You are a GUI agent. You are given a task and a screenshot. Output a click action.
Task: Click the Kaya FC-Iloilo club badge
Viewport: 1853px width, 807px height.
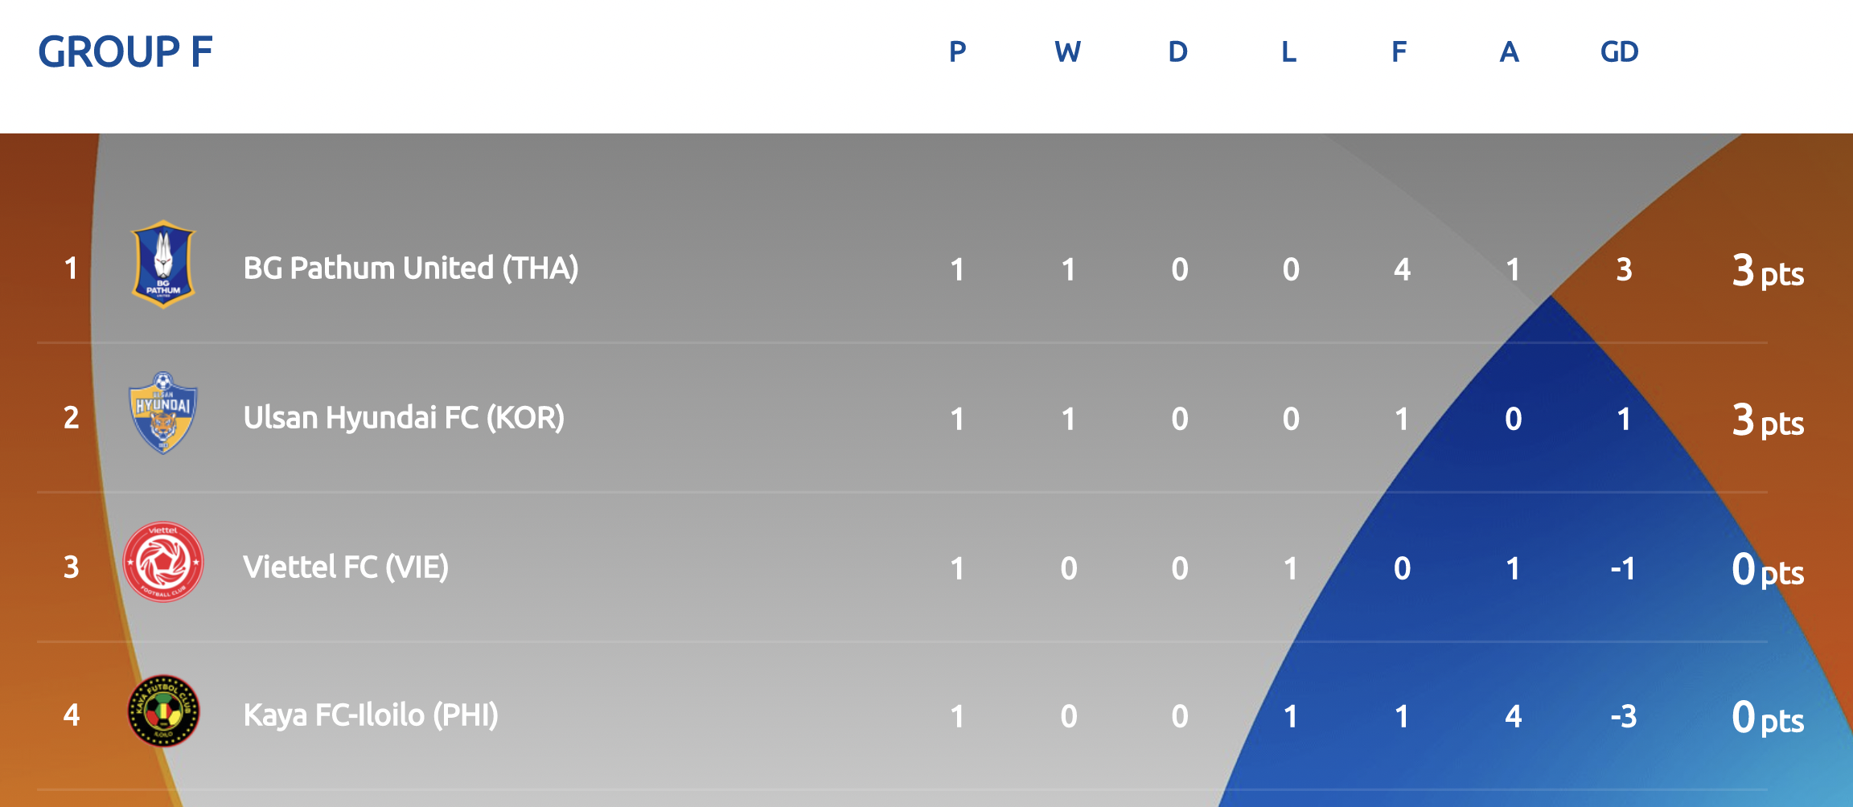[163, 711]
